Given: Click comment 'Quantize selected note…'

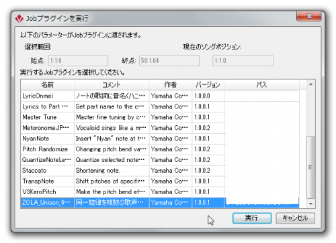Looking at the screenshot, I should (110, 160).
